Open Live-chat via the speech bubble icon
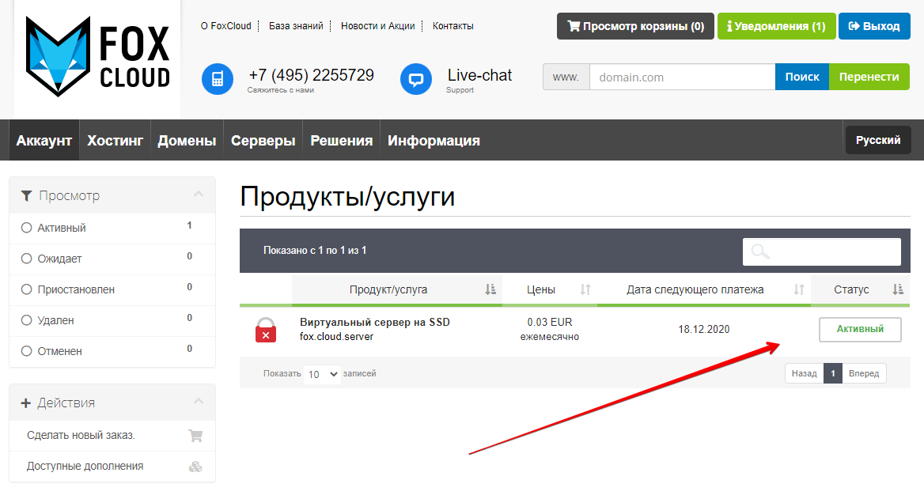Screen dimensions: 924x499 click(x=416, y=79)
